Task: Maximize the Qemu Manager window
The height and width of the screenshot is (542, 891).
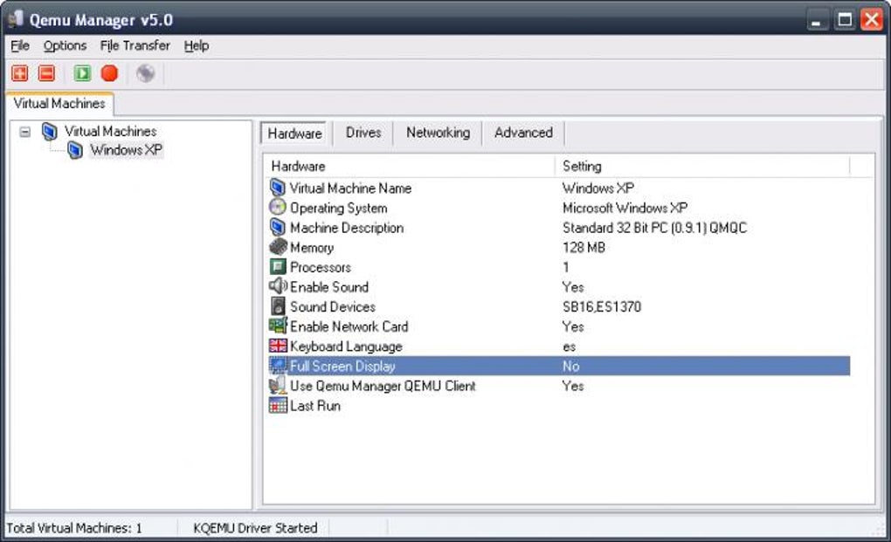Action: point(845,20)
